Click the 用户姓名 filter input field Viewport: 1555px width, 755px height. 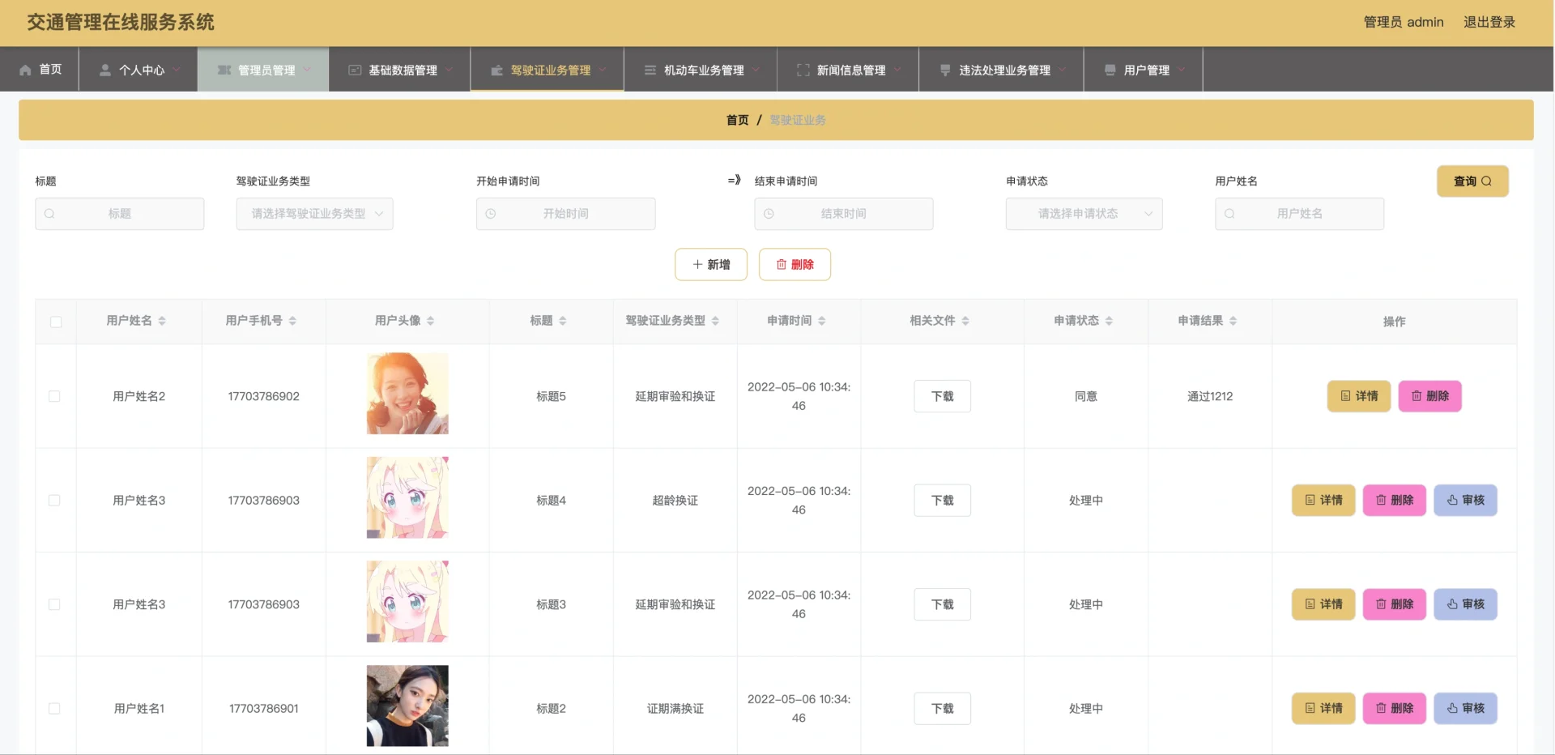[x=1299, y=214]
